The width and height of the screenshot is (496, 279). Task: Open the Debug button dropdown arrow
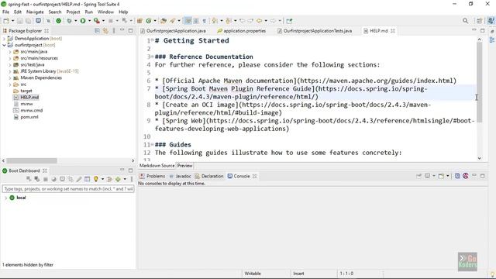75,21
